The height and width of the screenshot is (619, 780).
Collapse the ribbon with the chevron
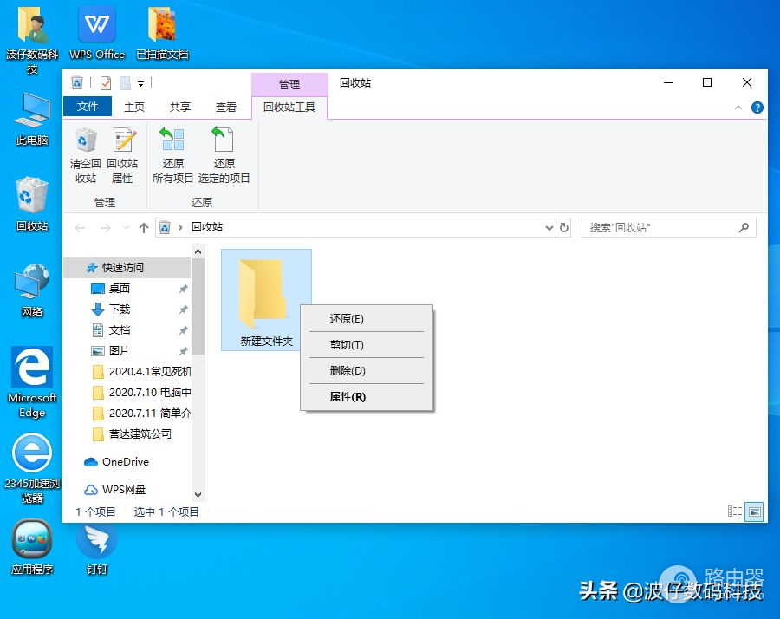coord(738,108)
